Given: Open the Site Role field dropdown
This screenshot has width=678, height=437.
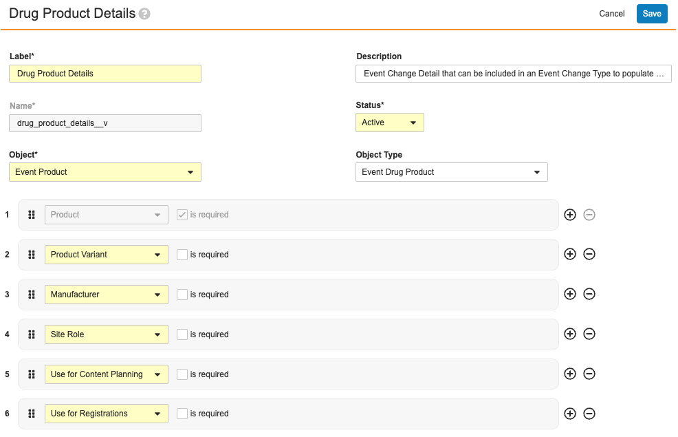Looking at the screenshot, I should coord(107,334).
